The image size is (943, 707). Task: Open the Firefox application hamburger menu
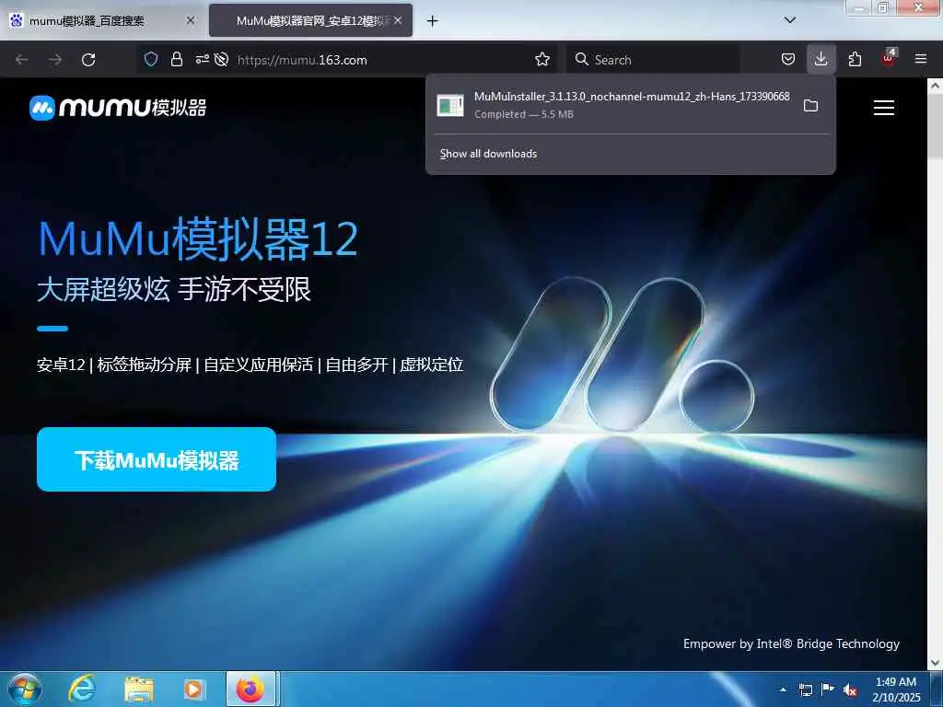[x=921, y=59]
